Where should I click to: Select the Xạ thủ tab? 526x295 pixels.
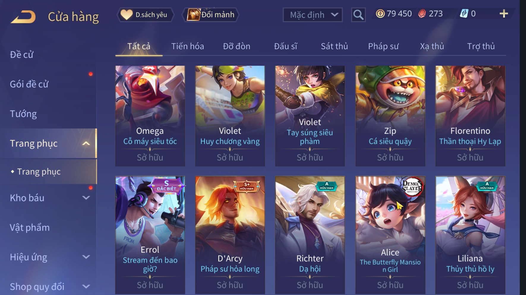click(432, 46)
